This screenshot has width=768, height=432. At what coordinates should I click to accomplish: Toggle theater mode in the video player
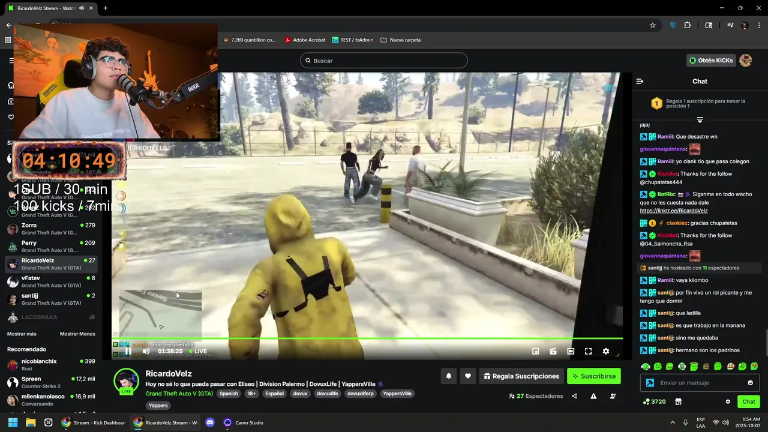tap(571, 352)
